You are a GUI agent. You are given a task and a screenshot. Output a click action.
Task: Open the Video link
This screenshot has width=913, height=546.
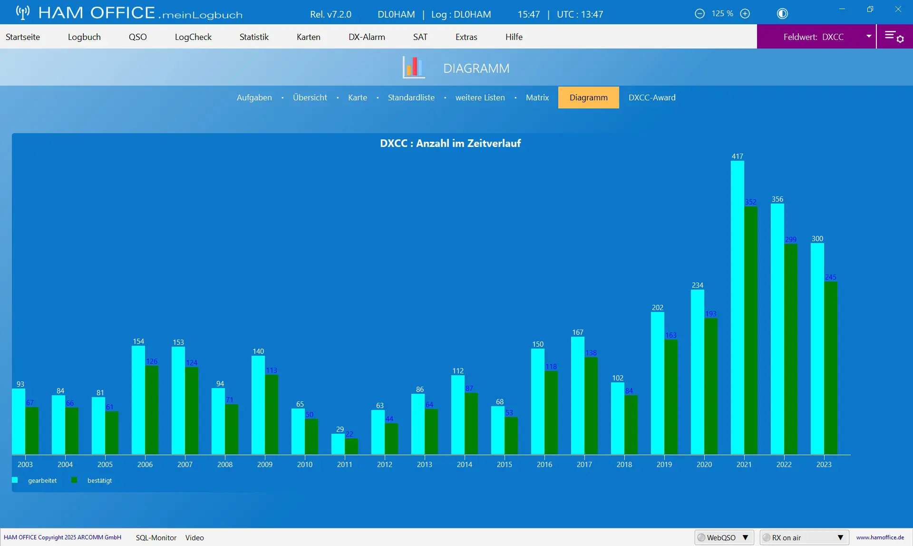[x=194, y=537]
